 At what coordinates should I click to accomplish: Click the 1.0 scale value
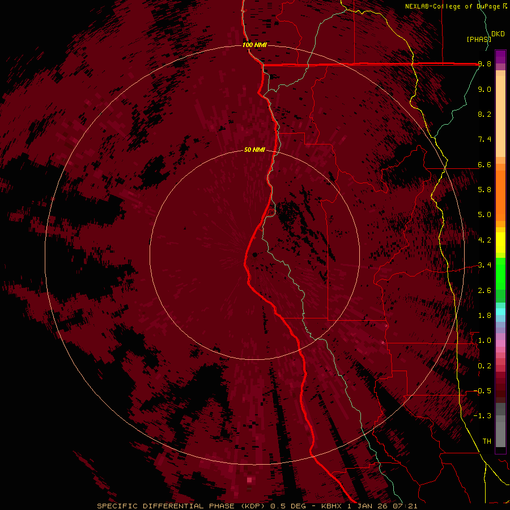pyautogui.click(x=484, y=341)
